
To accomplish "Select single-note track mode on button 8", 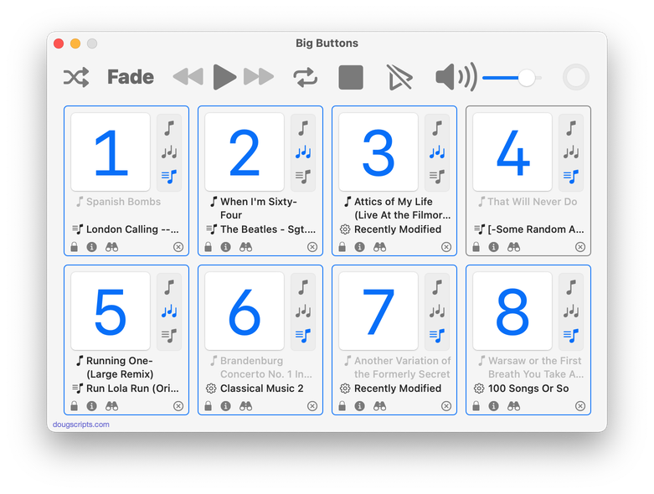I will (x=571, y=287).
